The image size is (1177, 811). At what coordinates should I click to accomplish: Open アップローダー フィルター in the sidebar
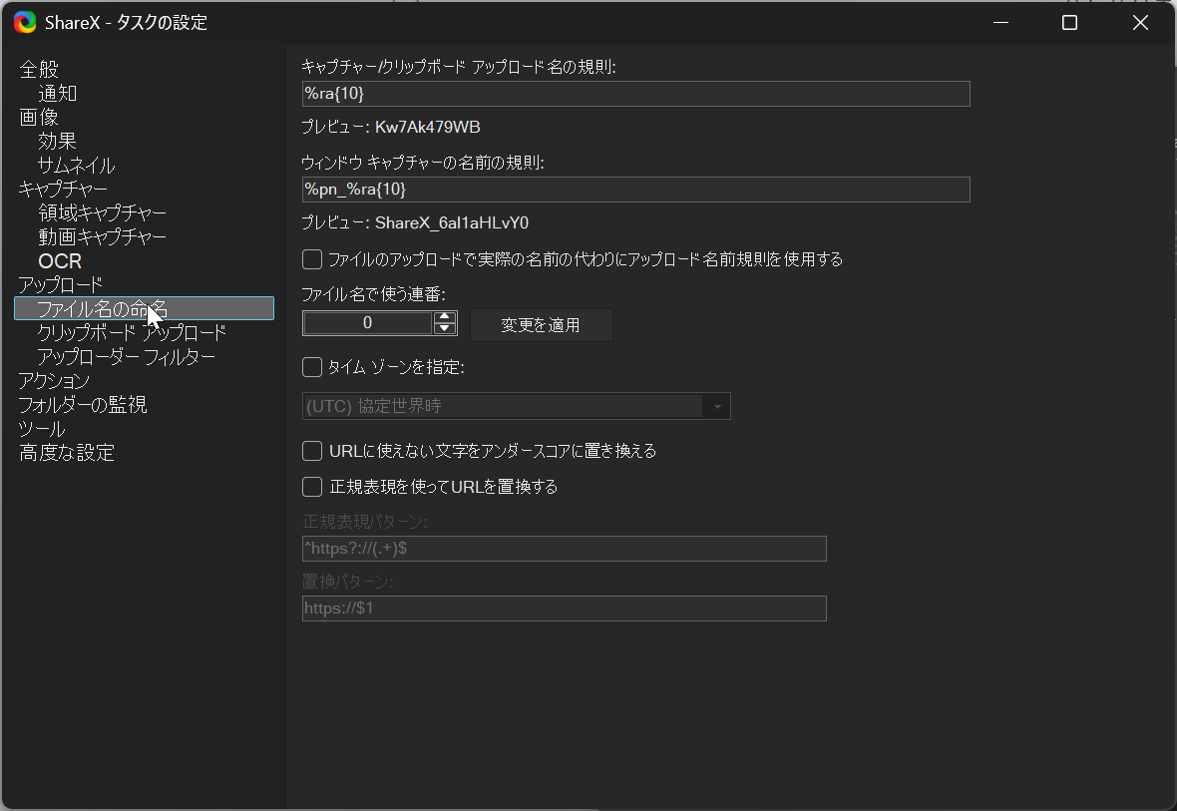click(x=126, y=357)
